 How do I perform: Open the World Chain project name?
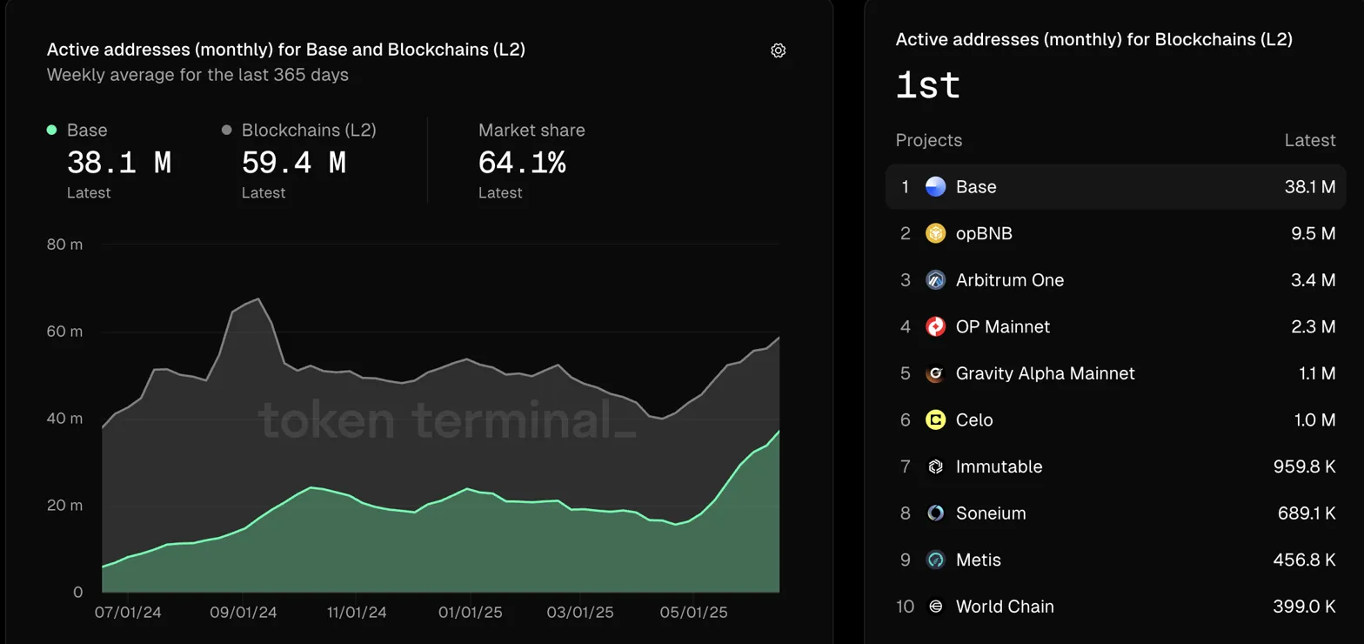pyautogui.click(x=1005, y=607)
